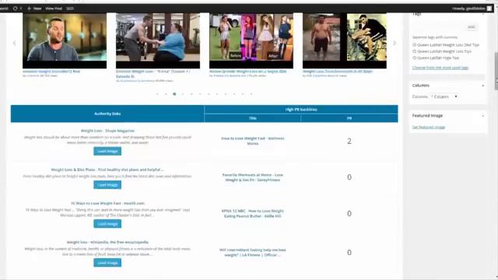Image resolution: width=498 pixels, height=280 pixels.
Task: Open the shirtless man transformation video thumbnail
Action: point(345,40)
